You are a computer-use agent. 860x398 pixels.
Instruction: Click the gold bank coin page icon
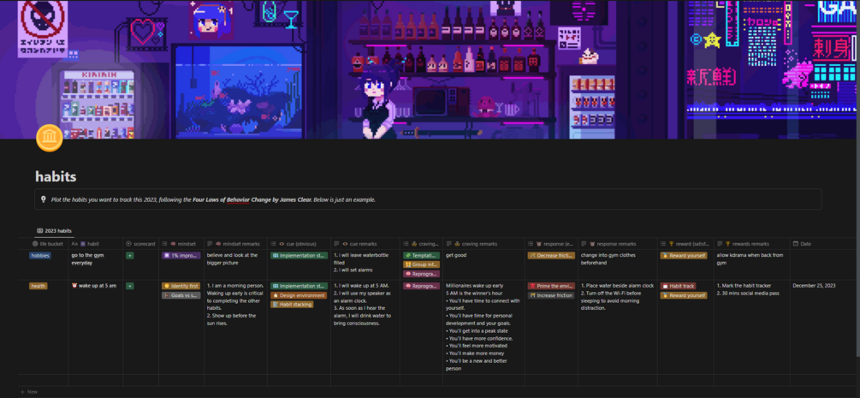(x=50, y=138)
